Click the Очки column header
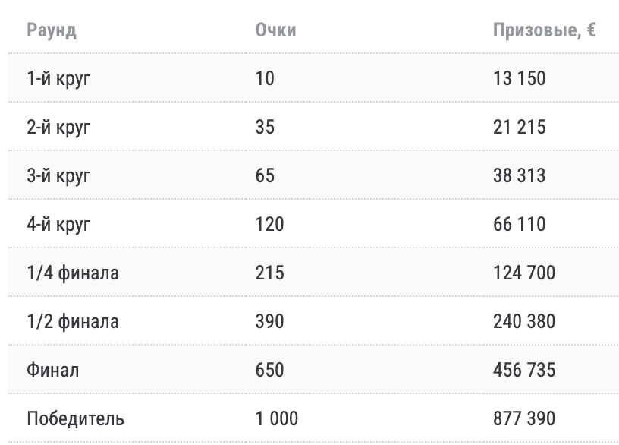 pyautogui.click(x=275, y=30)
